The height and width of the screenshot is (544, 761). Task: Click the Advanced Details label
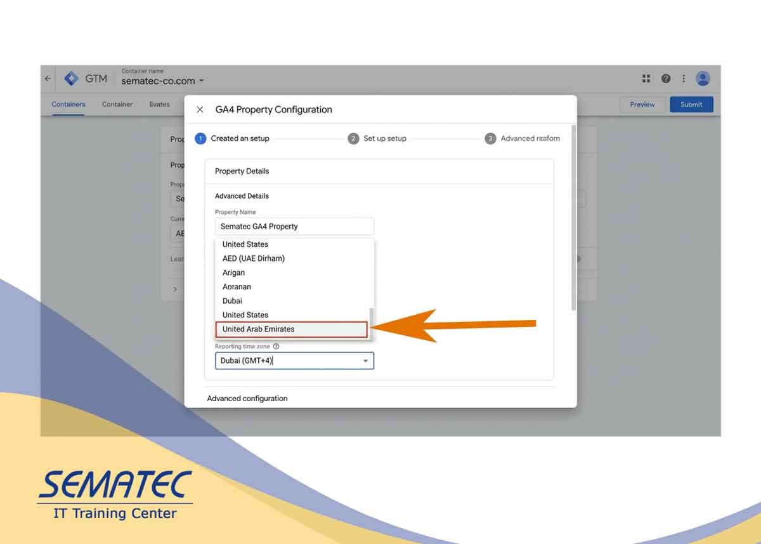pyautogui.click(x=242, y=196)
